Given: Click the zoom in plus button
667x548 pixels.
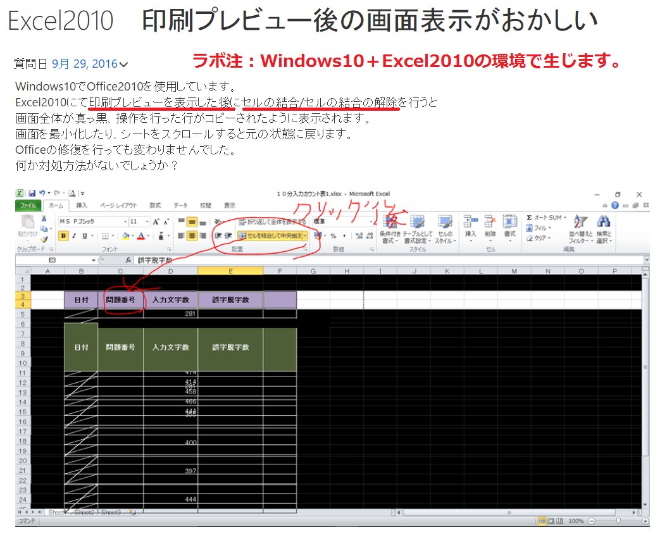Looking at the screenshot, I should (645, 521).
